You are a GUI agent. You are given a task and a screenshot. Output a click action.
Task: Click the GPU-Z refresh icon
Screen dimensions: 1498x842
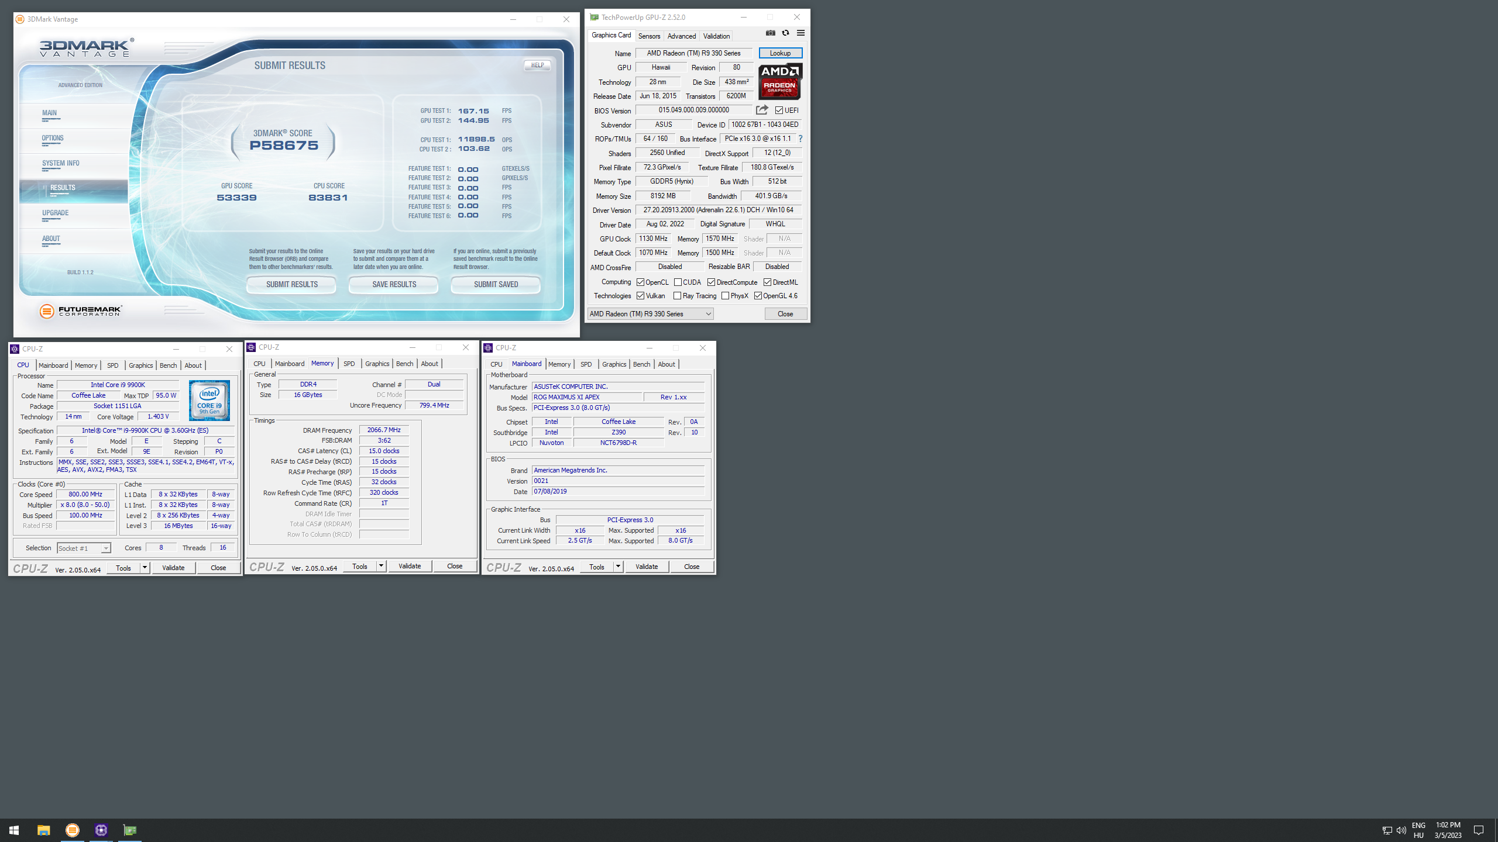[x=785, y=33]
